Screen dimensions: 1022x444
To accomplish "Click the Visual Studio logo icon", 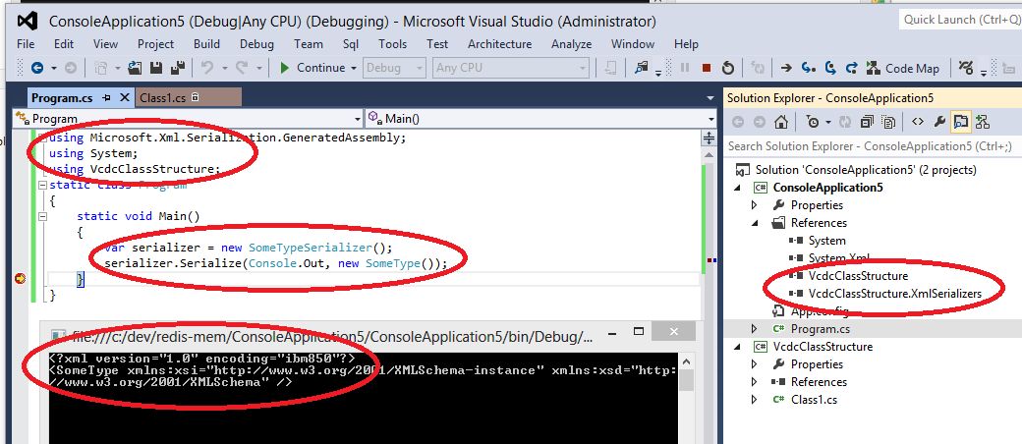I will coord(27,21).
